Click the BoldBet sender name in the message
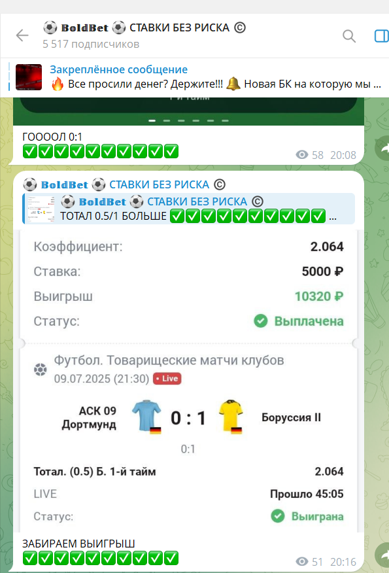Viewport: 389px width, 573px height. coord(124,184)
